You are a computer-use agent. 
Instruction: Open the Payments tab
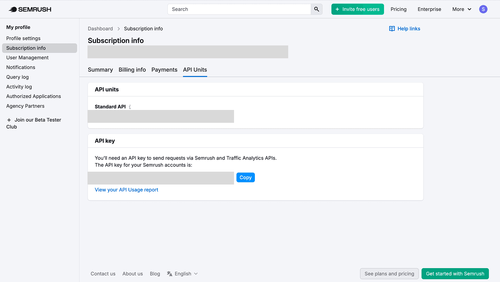164,70
